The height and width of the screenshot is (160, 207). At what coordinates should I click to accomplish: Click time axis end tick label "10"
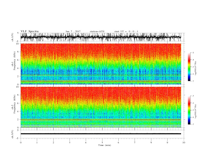(184, 142)
